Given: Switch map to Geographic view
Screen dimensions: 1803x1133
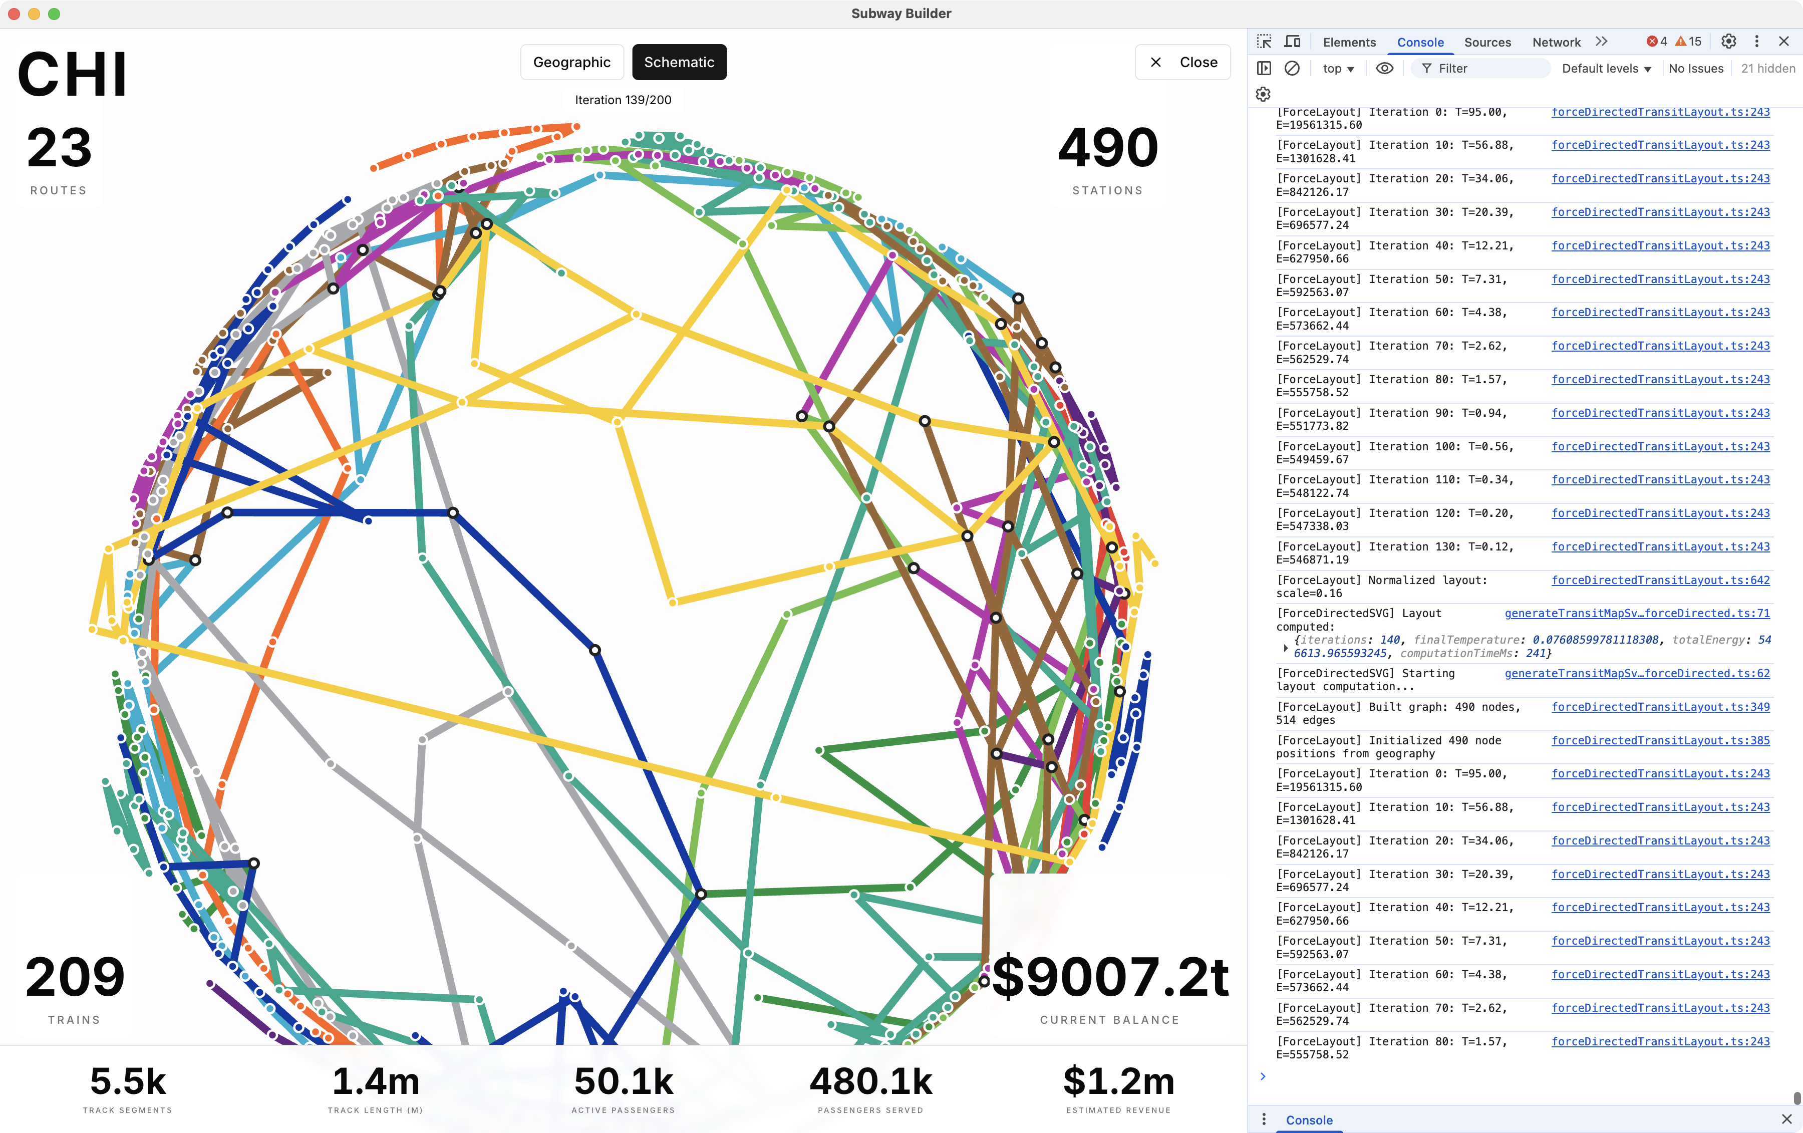Looking at the screenshot, I should (572, 62).
